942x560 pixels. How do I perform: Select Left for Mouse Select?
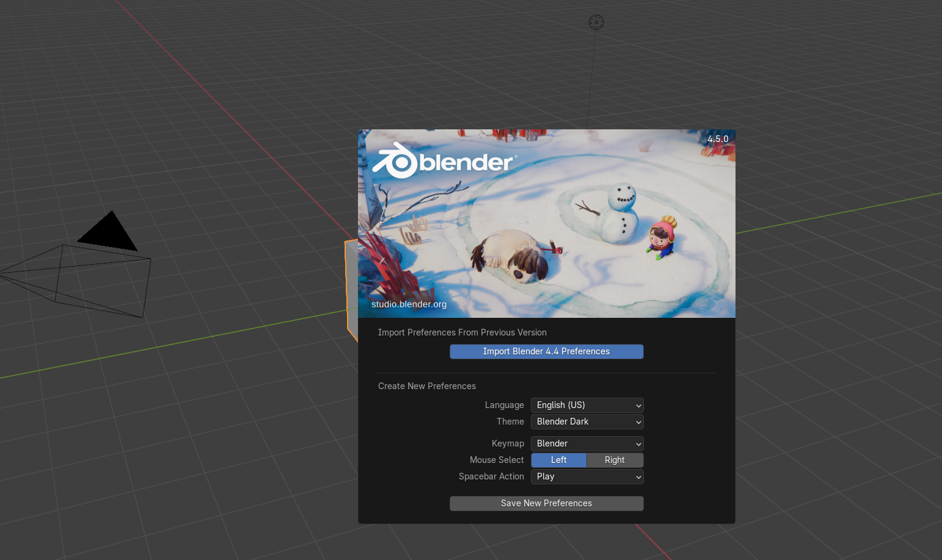pos(558,460)
